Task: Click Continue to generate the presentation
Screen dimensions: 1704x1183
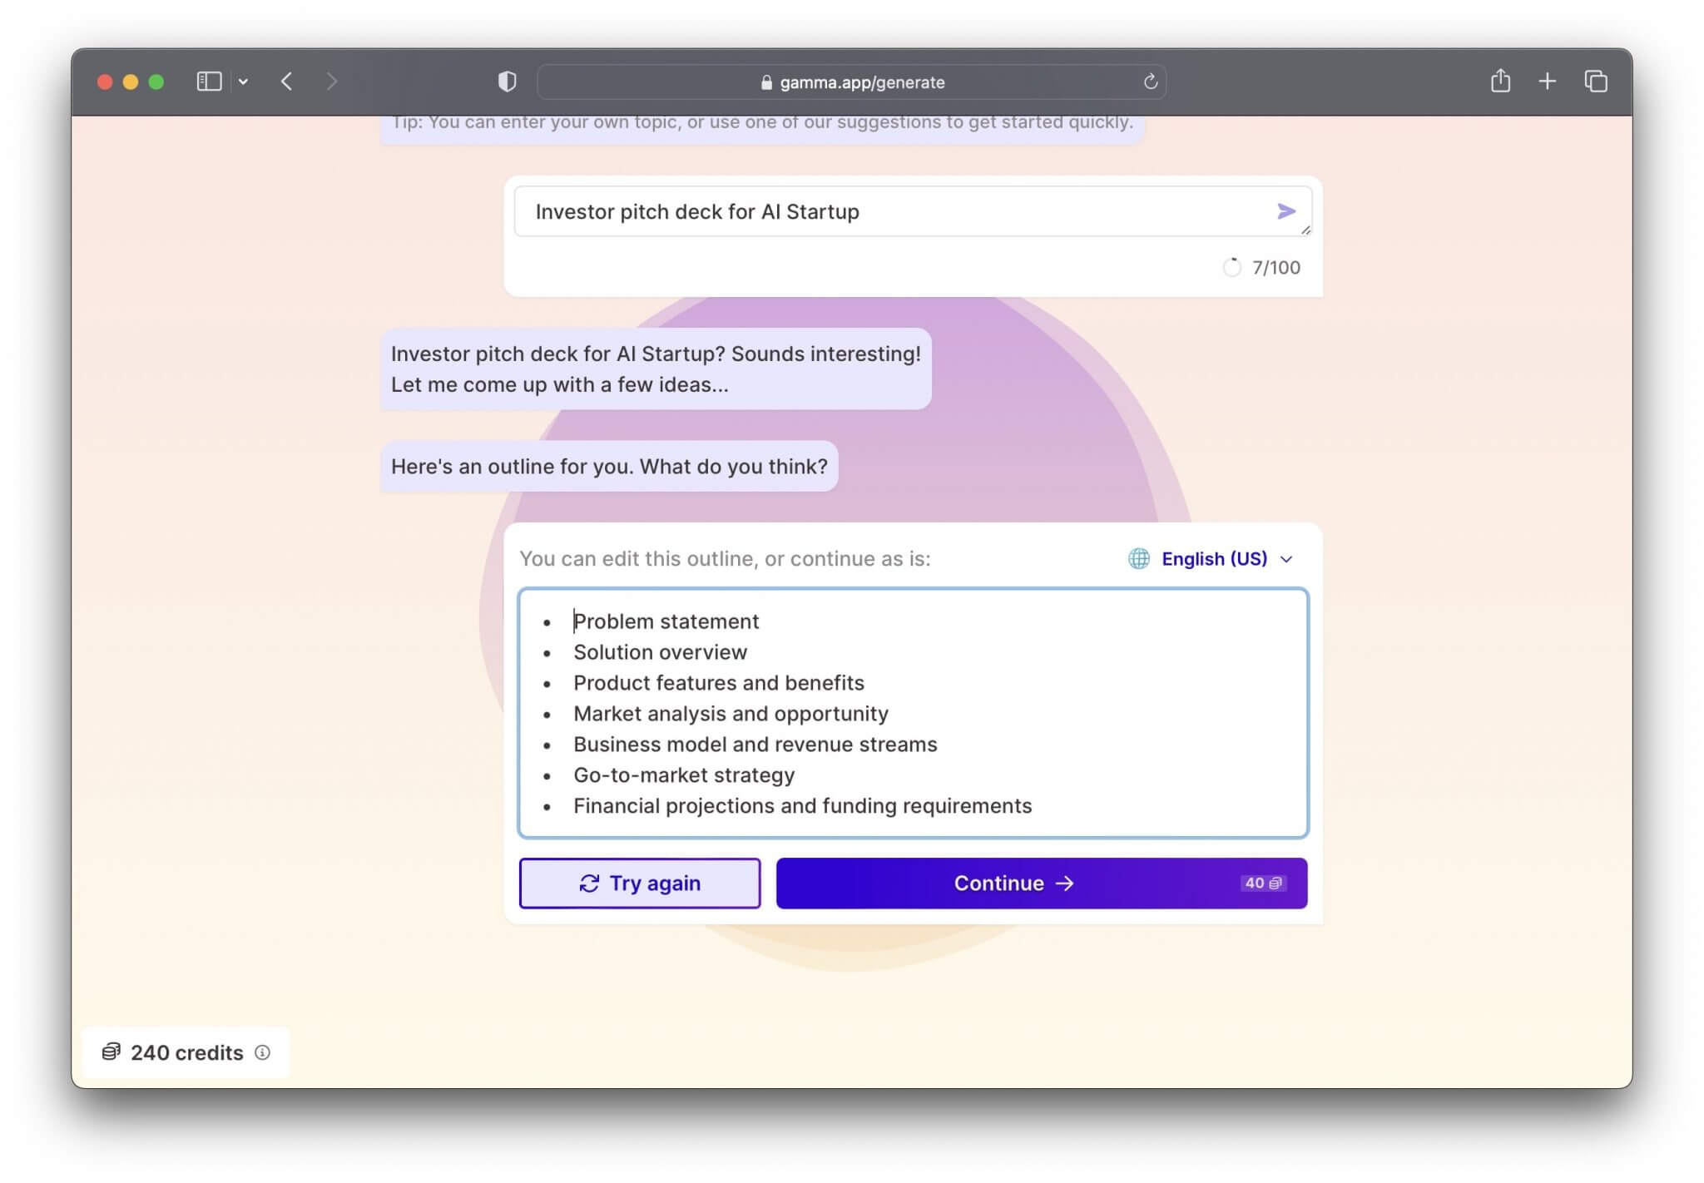Action: pos(1012,883)
